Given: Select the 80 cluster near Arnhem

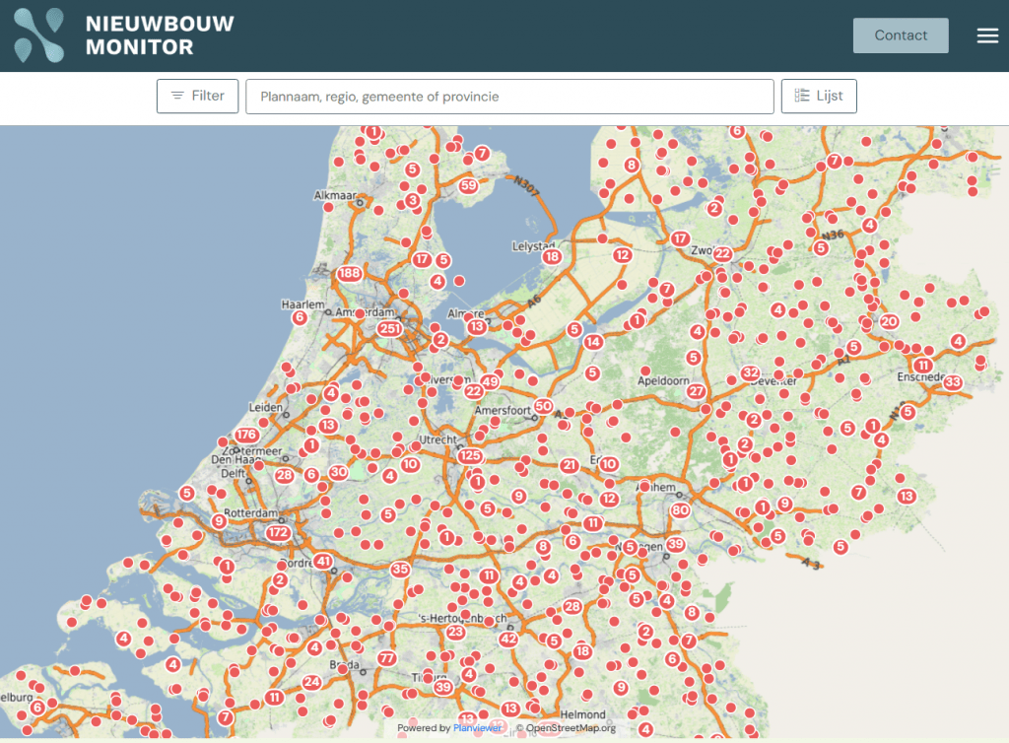Looking at the screenshot, I should tap(680, 510).
